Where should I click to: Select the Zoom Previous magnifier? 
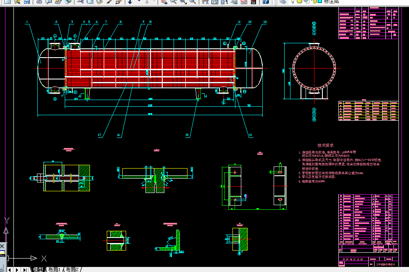point(193,2)
